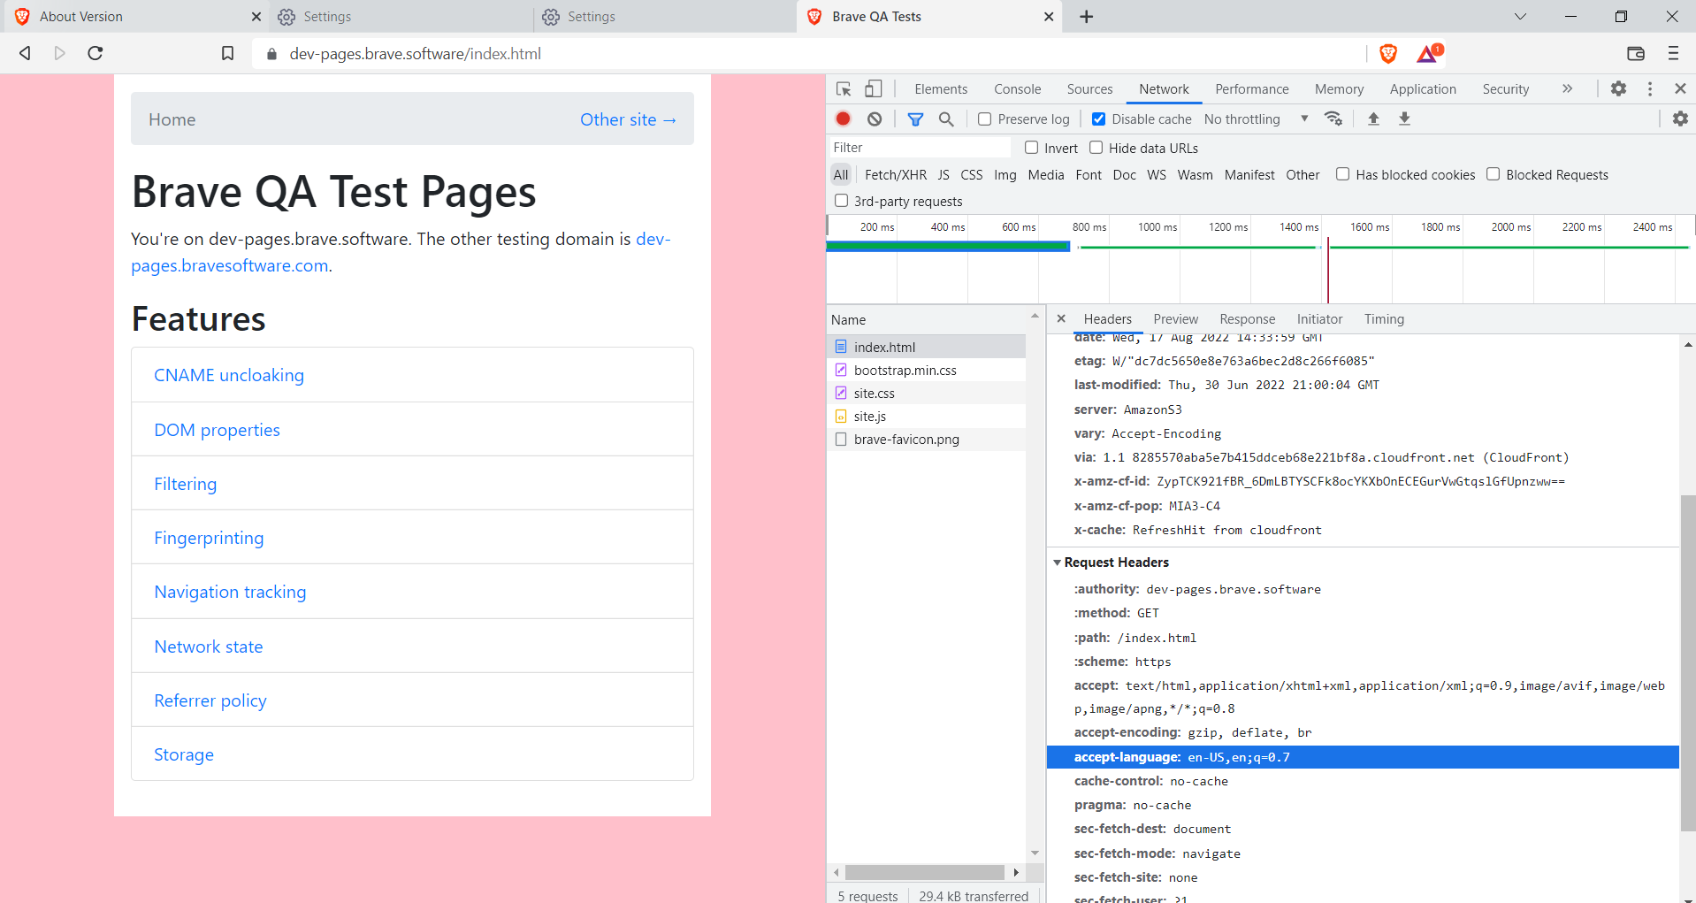Switch to the Elements panel
The height and width of the screenshot is (903, 1696).
[941, 89]
